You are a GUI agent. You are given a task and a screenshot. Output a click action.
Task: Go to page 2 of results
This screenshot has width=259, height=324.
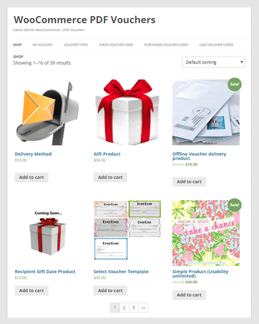pyautogui.click(x=124, y=308)
